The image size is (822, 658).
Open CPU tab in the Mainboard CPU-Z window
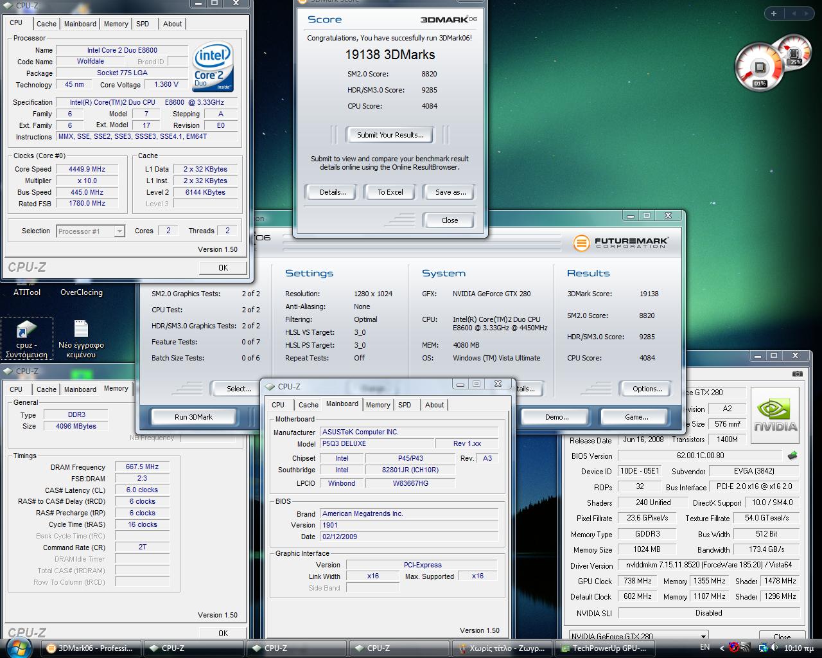tap(278, 405)
